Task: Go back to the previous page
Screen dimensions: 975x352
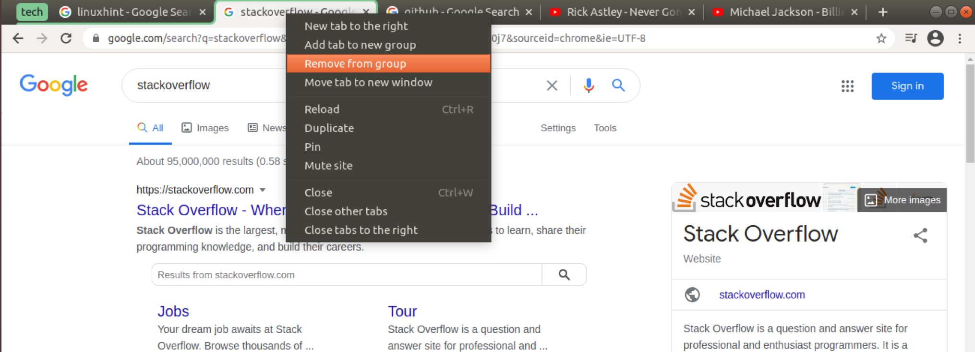Action: click(x=18, y=38)
